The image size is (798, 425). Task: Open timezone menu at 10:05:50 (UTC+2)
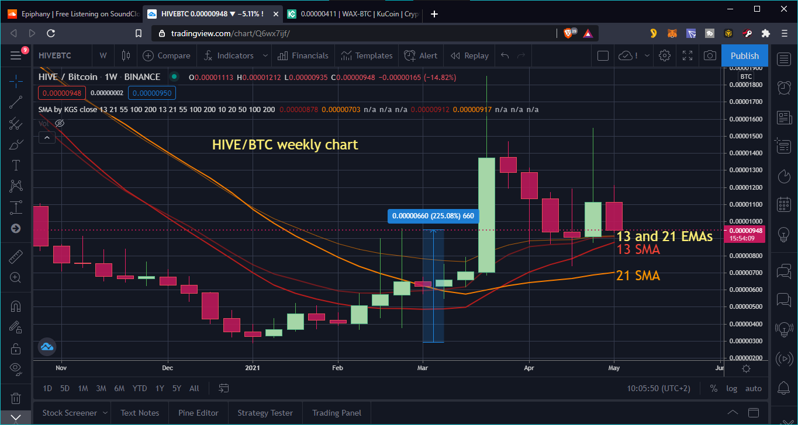click(x=658, y=388)
